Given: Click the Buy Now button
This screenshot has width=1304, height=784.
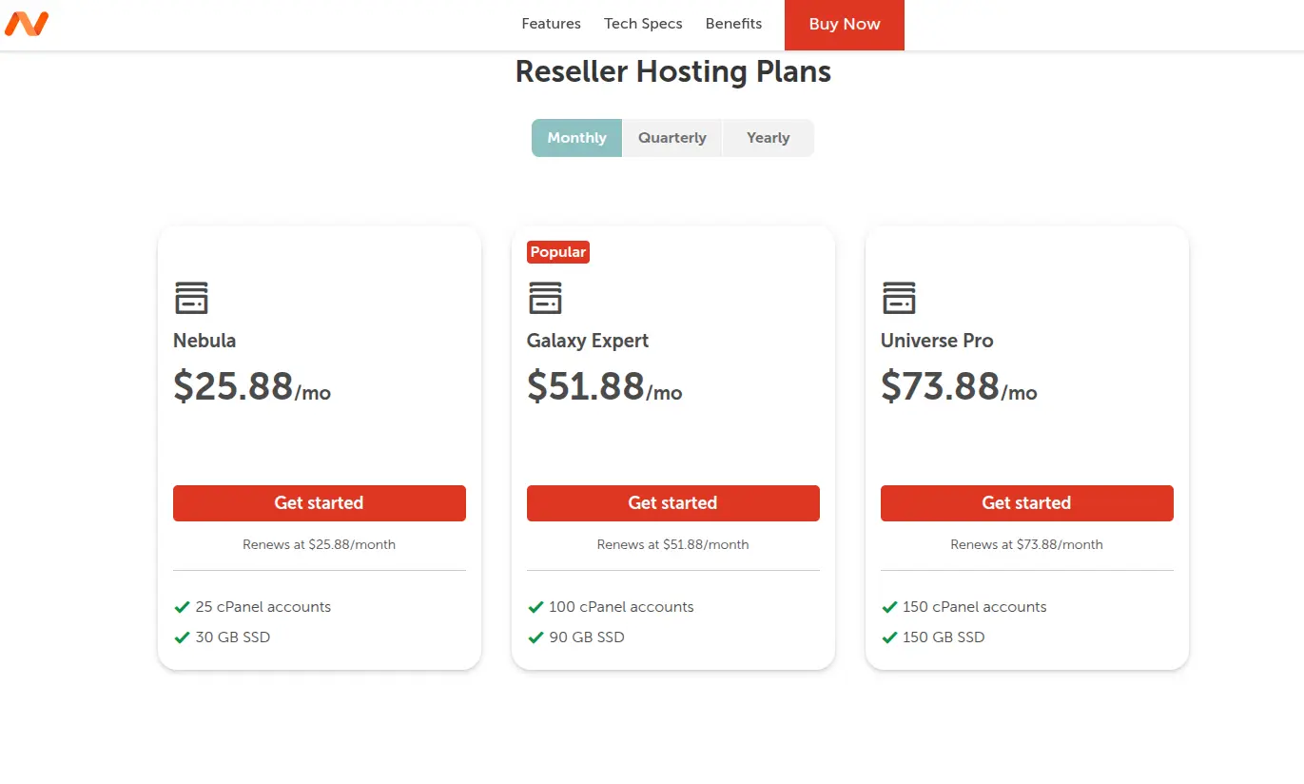Looking at the screenshot, I should point(845,25).
